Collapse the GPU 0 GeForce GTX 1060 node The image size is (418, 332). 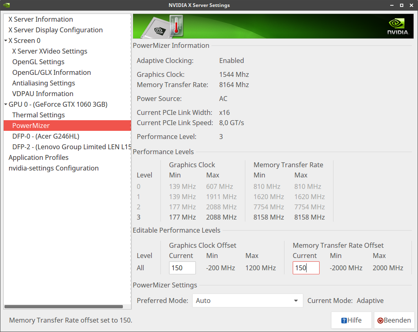[x=6, y=104]
